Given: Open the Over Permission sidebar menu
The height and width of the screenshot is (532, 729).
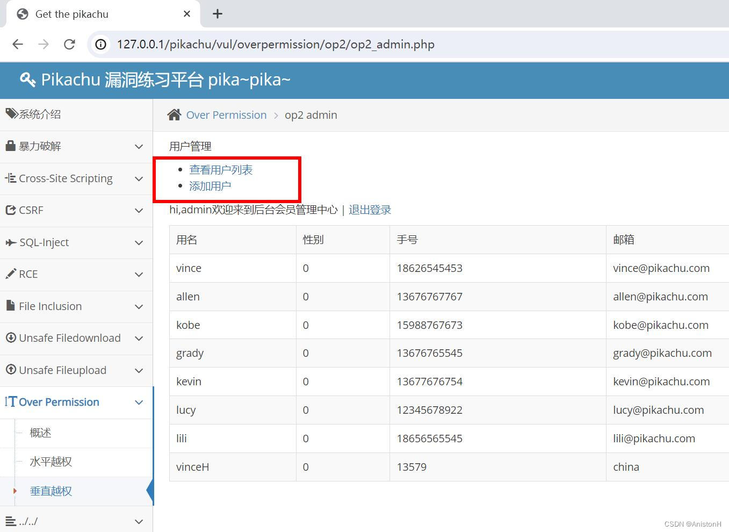Looking at the screenshot, I should [76, 402].
